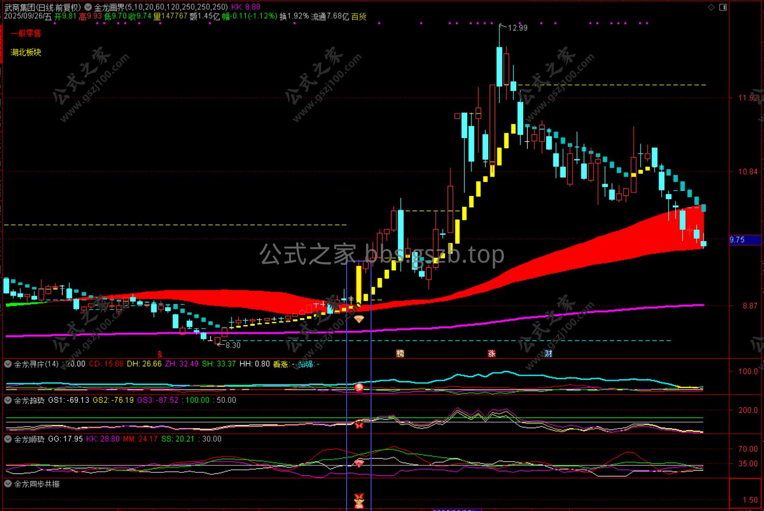Expand the 金龙寻庄 indicator dropdown arrow

(8, 364)
